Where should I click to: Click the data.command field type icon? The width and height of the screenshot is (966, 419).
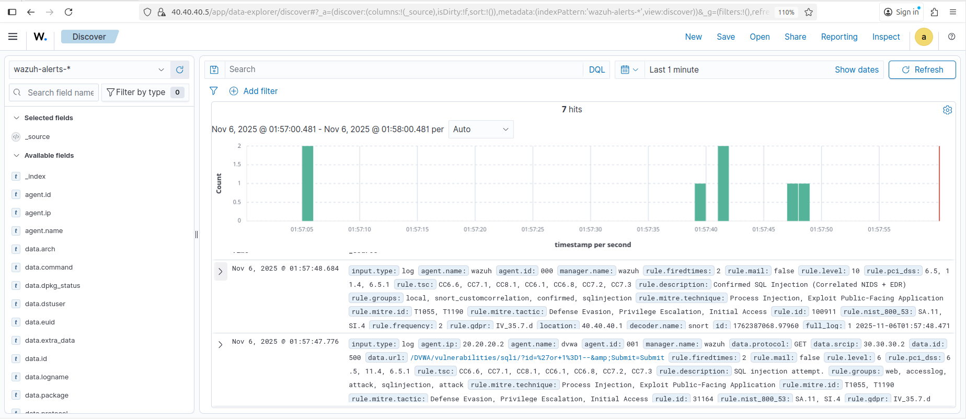[16, 267]
